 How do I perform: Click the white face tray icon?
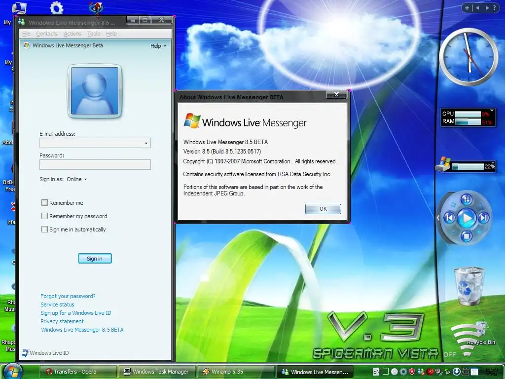click(395, 372)
